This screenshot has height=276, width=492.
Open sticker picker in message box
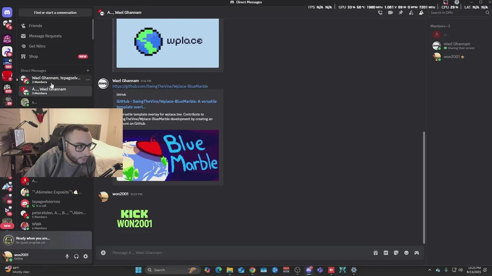click(x=396, y=253)
